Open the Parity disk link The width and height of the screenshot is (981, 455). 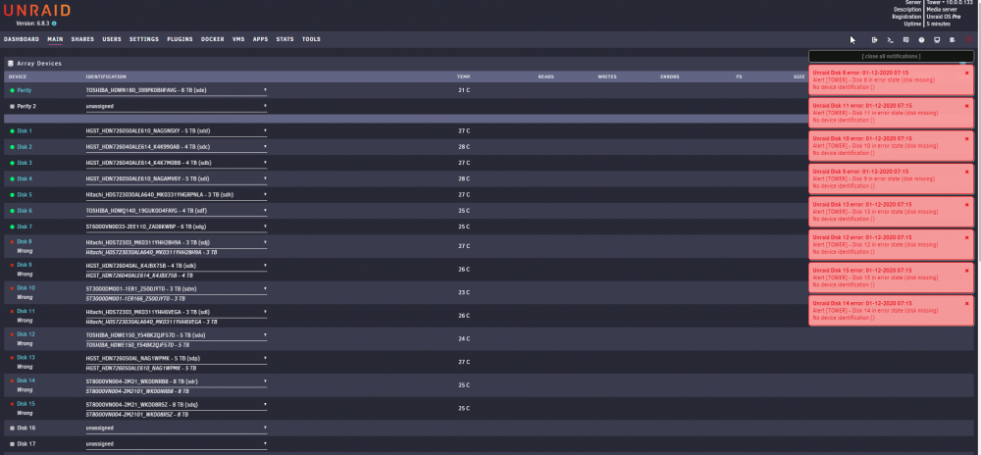[24, 90]
